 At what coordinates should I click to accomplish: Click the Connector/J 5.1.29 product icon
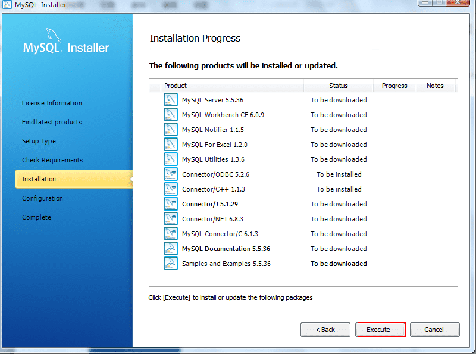171,203
